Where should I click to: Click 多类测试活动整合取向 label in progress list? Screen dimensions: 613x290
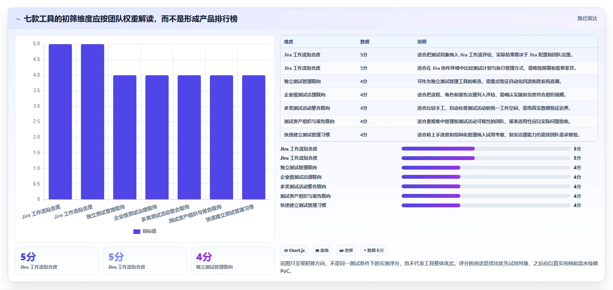point(303,187)
